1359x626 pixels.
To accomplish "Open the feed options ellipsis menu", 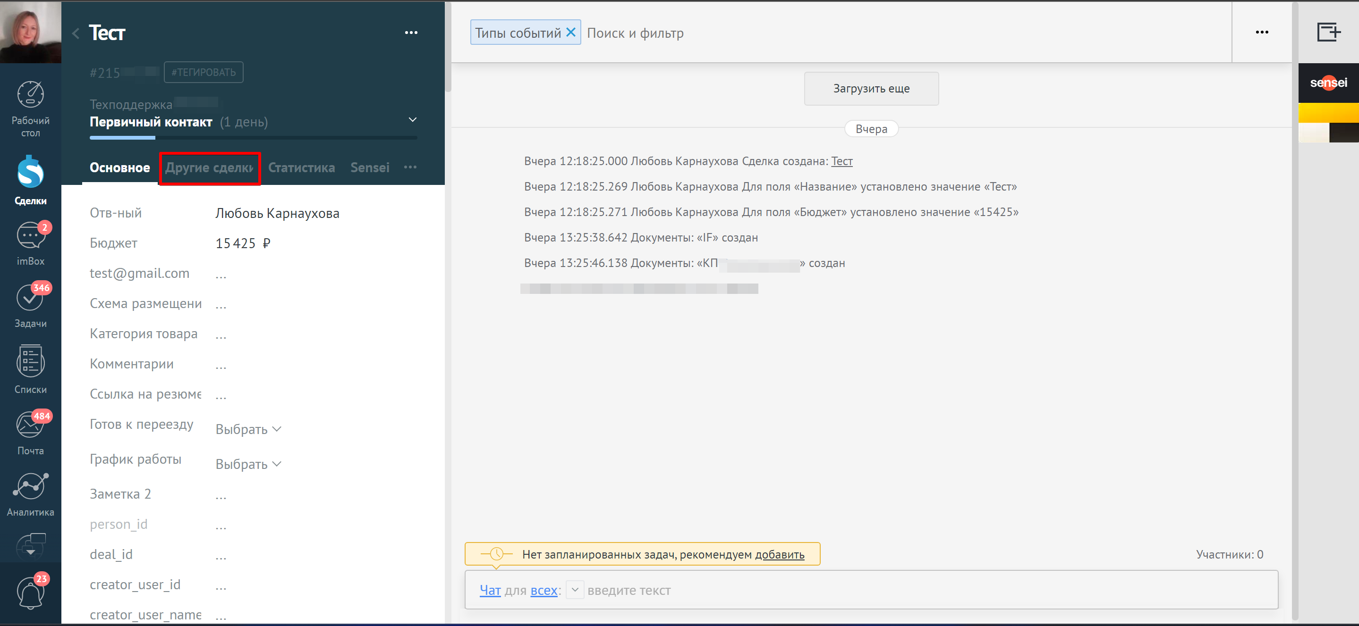I will click(1262, 32).
